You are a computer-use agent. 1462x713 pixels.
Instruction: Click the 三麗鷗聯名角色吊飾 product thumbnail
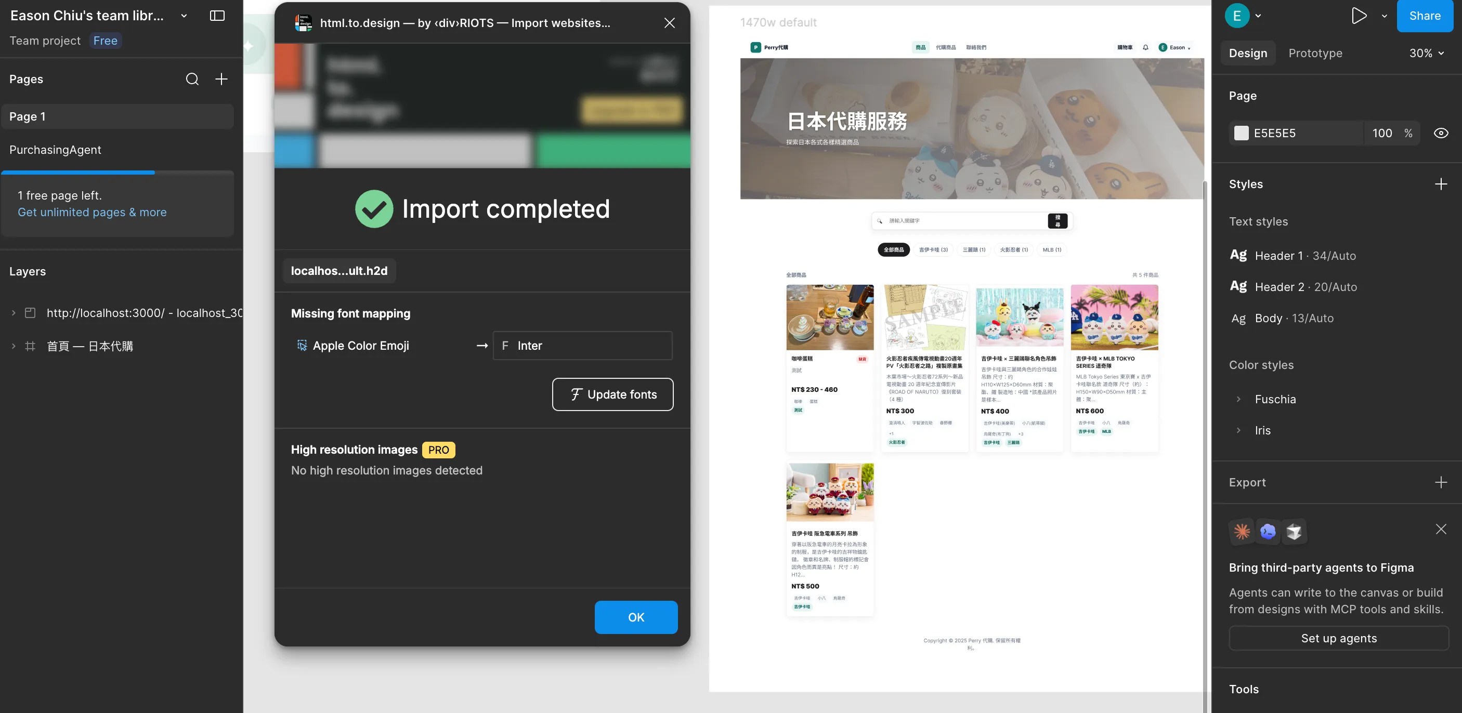[x=1020, y=316]
